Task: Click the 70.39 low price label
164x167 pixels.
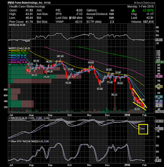Action: pos(68,83)
